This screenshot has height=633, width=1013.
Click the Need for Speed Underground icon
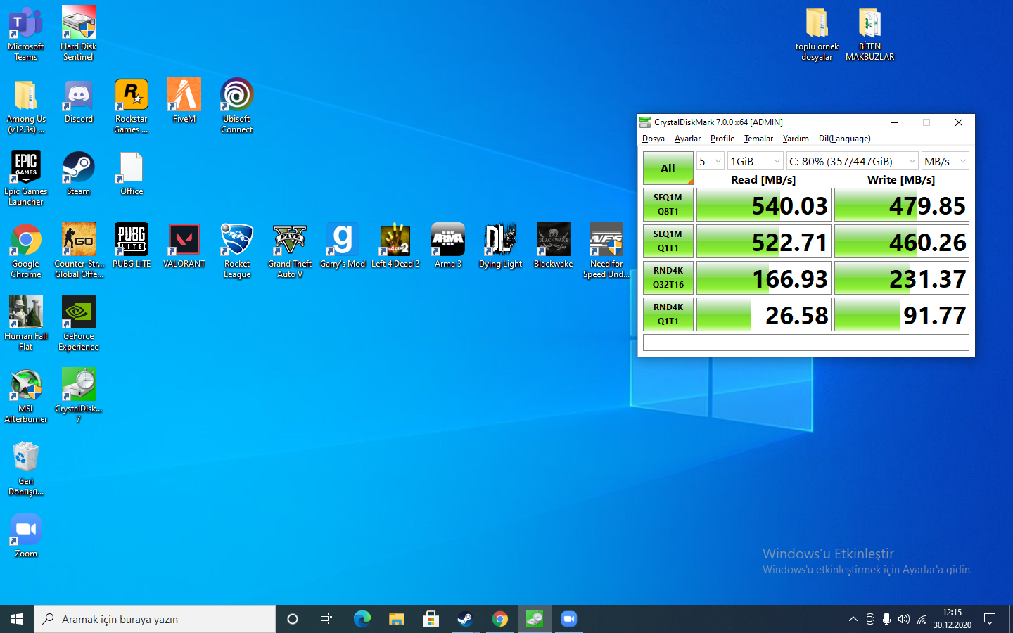(606, 250)
